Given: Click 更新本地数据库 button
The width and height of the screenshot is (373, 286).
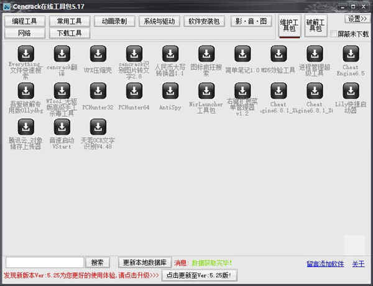Looking at the screenshot, I should pos(145,262).
